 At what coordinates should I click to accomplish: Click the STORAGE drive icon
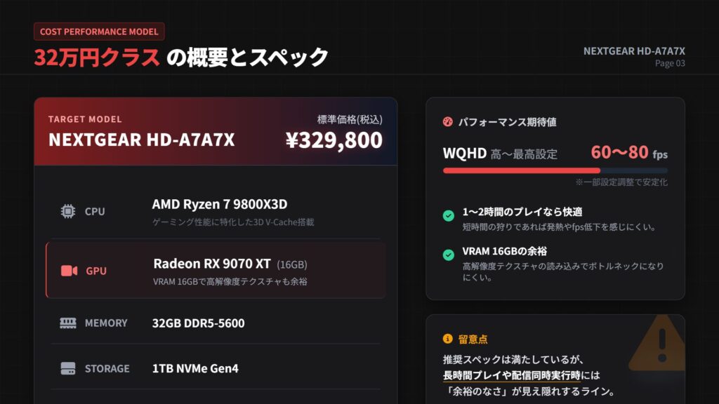click(67, 368)
